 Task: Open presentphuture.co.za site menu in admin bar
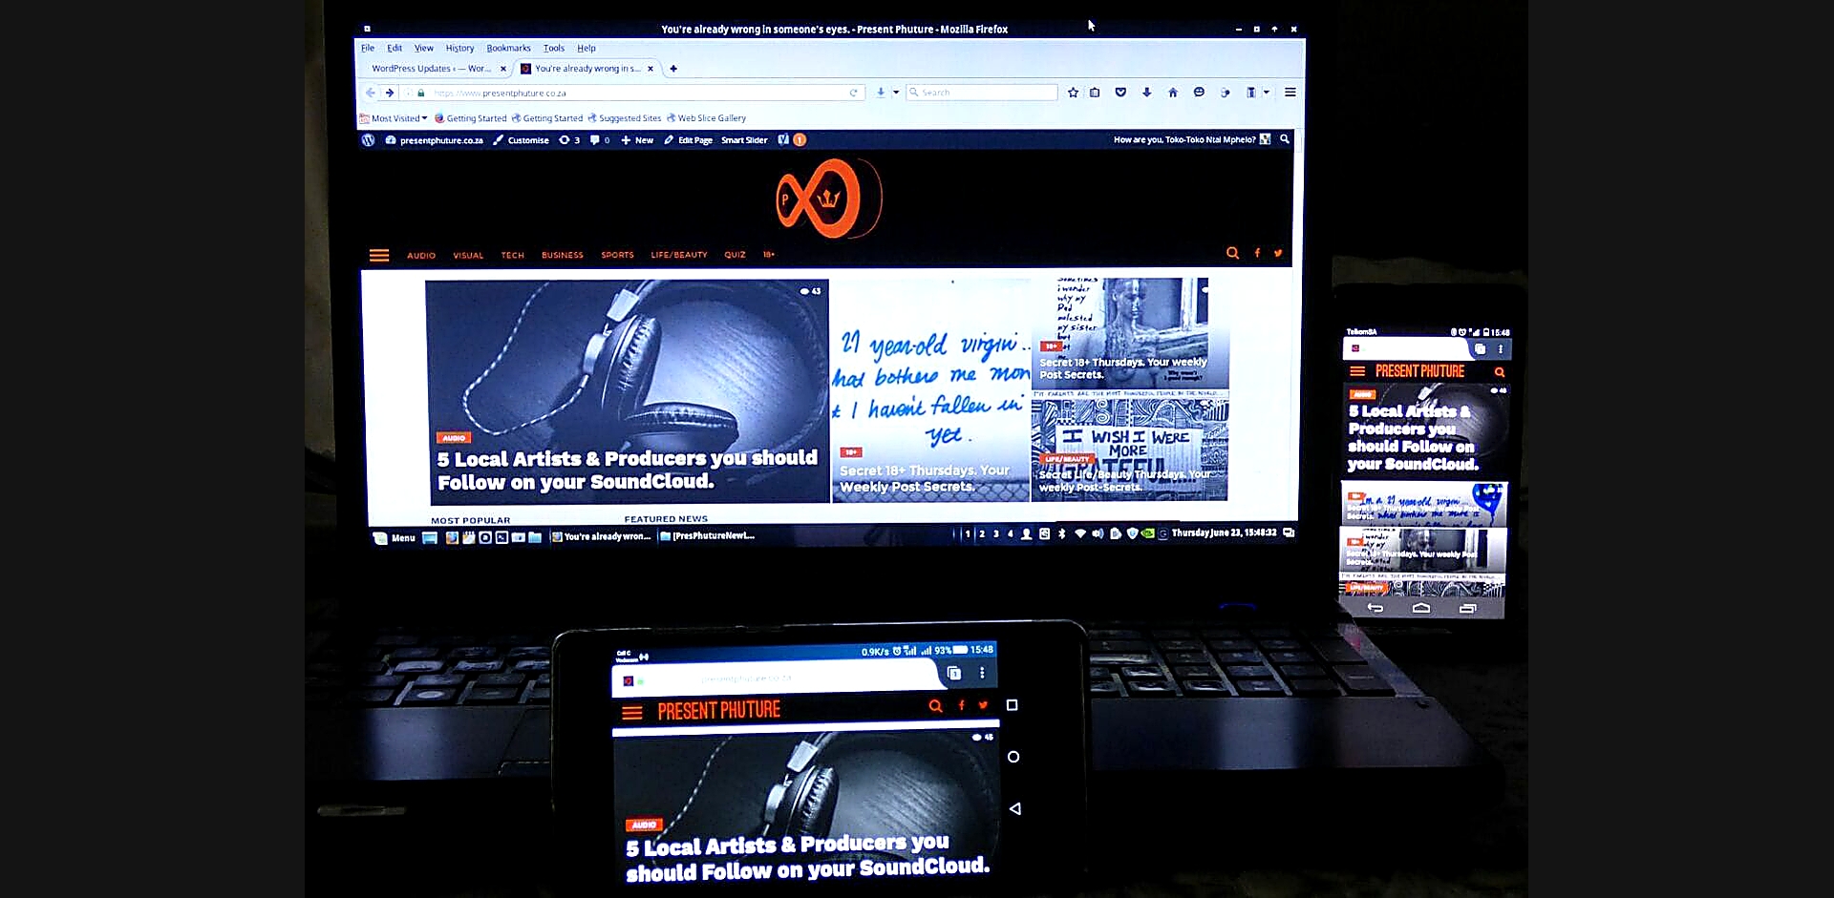(435, 140)
